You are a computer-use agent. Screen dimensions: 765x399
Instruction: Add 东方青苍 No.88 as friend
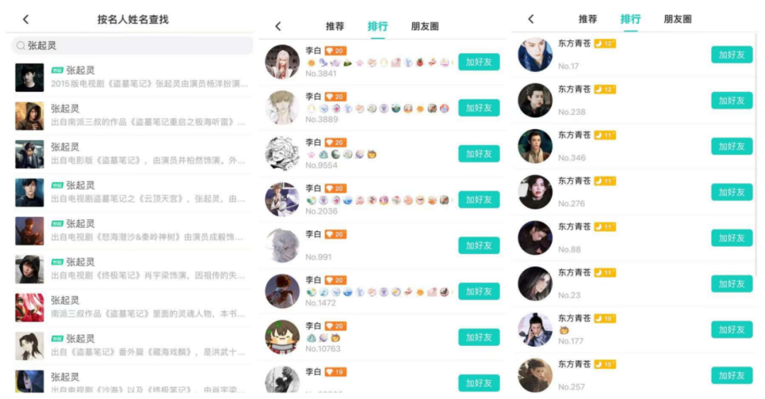tap(731, 238)
